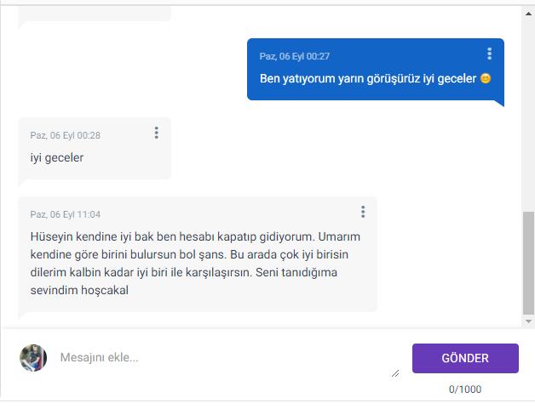Click the scrollbar down arrow
The image size is (535, 409).
pos(528,321)
